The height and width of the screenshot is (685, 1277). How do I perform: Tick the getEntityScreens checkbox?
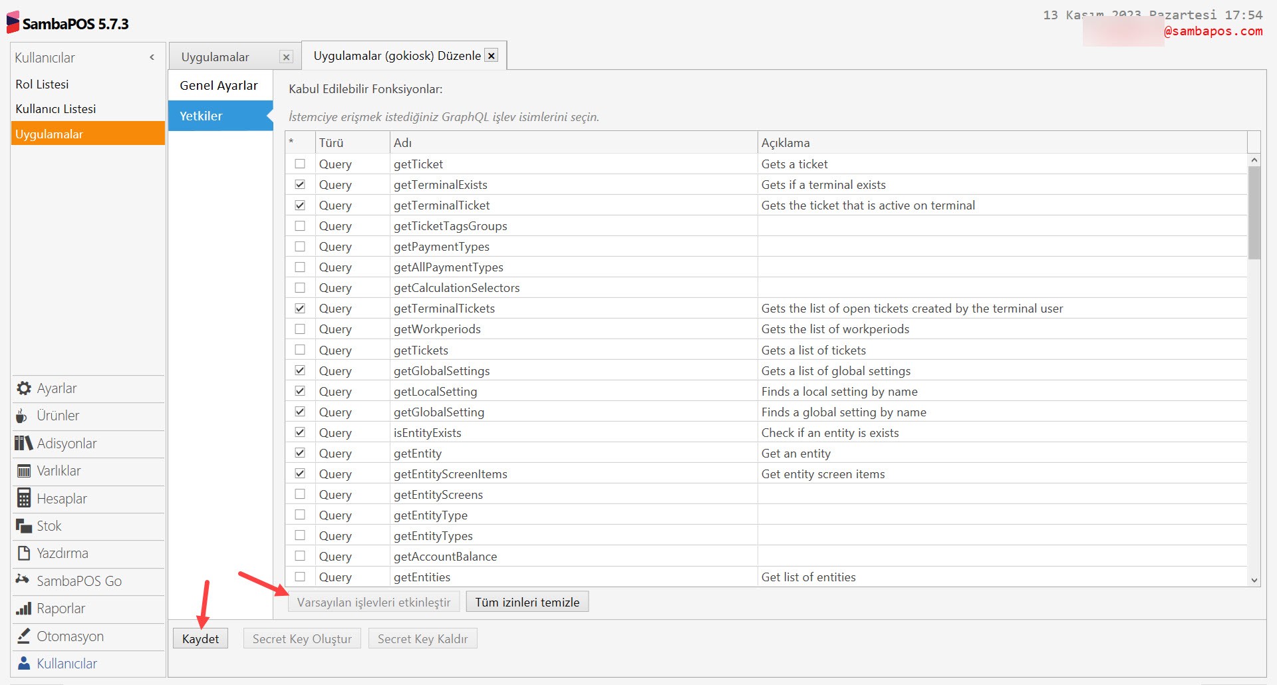tap(300, 494)
